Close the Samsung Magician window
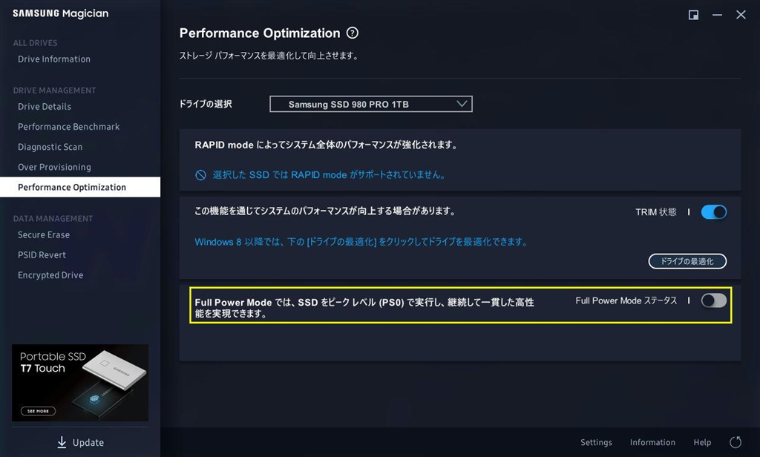760x457 pixels. click(x=741, y=15)
